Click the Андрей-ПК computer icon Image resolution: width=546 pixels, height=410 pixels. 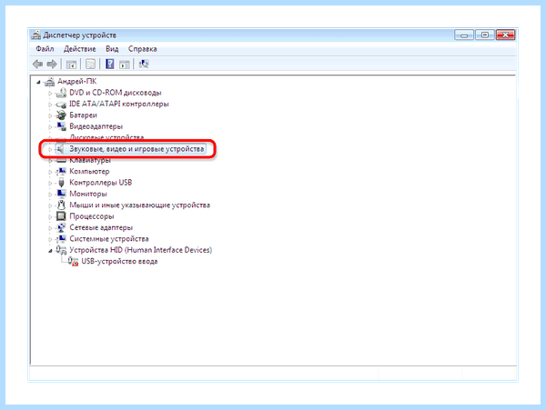tap(49, 82)
